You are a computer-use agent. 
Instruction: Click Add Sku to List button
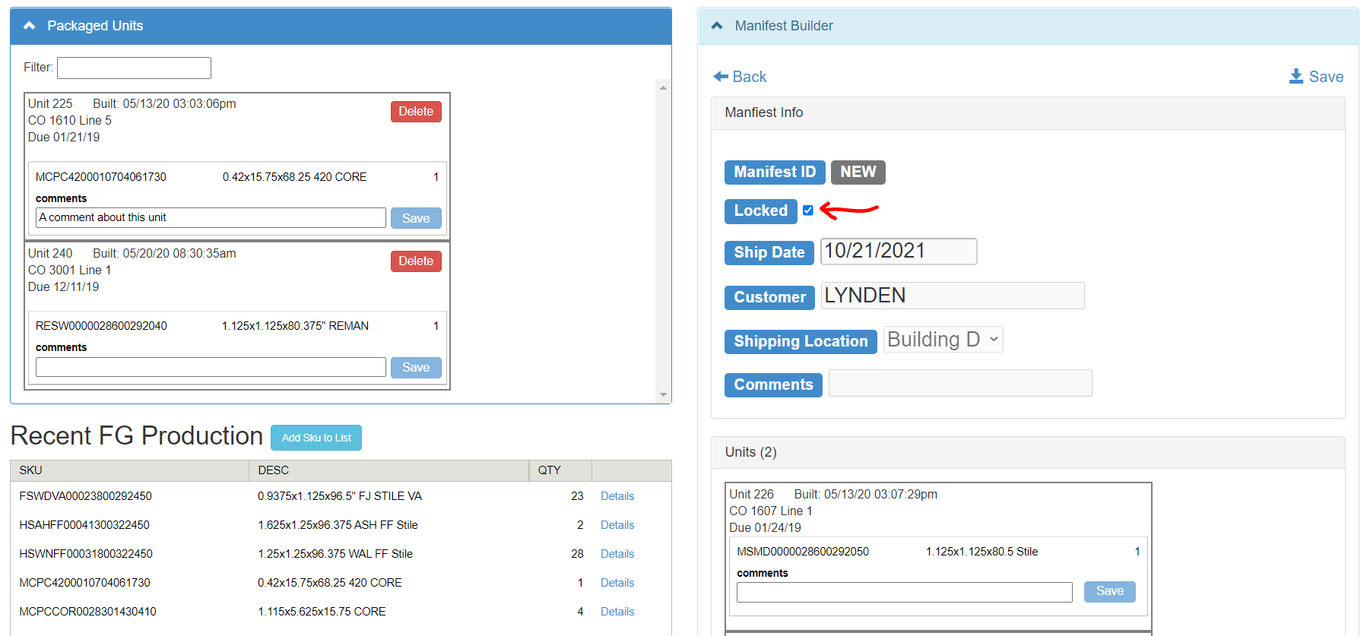[316, 438]
